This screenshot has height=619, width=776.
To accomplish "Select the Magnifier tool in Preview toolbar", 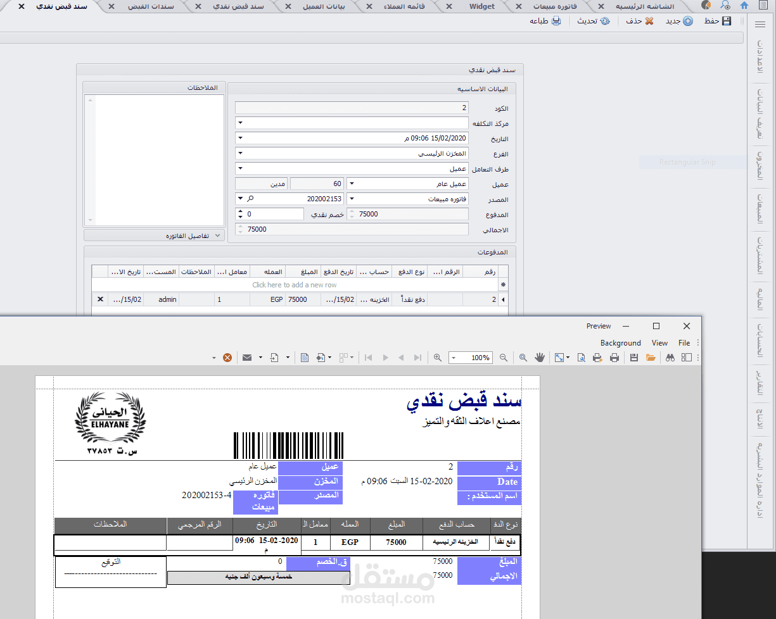I will [x=523, y=358].
